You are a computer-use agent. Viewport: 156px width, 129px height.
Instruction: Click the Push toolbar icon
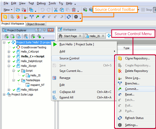tap(62, 17)
